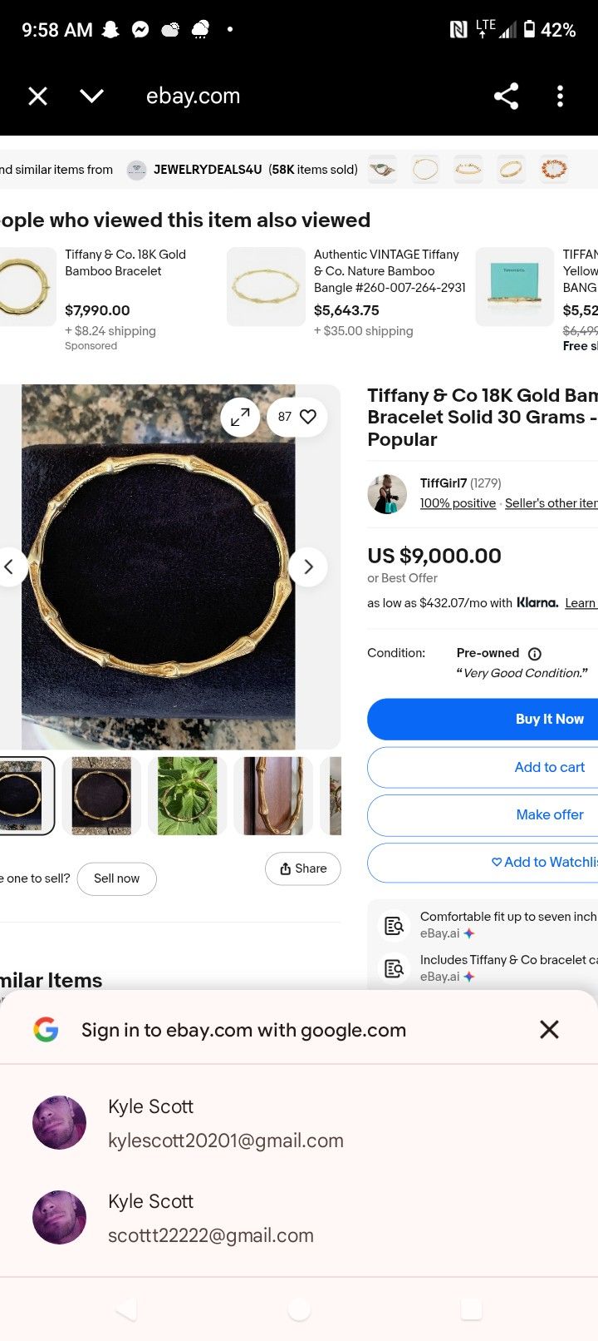The width and height of the screenshot is (598, 1341).
Task: Tap the browser share icon
Action: point(506,96)
